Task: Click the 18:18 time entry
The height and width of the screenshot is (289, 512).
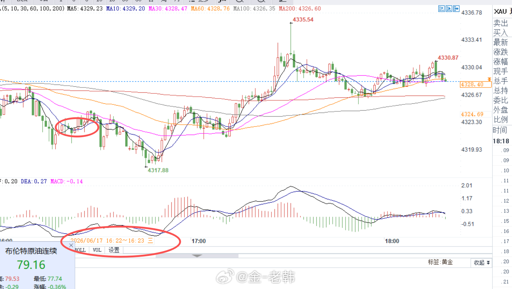Action: point(501,141)
